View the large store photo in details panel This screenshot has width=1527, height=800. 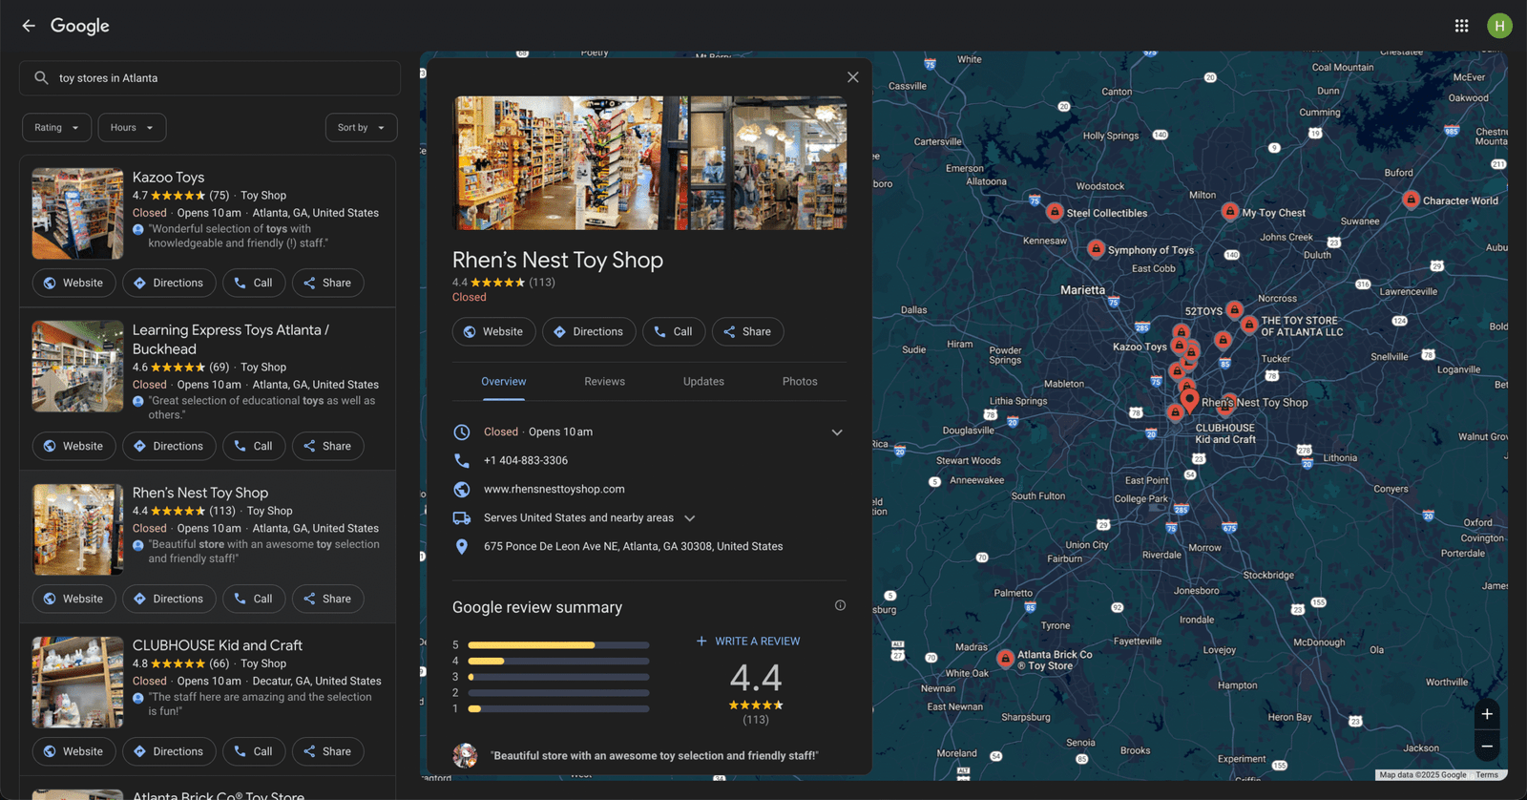point(557,162)
